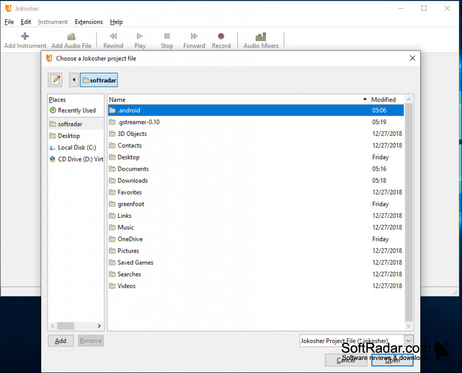The image size is (462, 373).
Task: Close the project file chooser dialog
Action: click(412, 58)
